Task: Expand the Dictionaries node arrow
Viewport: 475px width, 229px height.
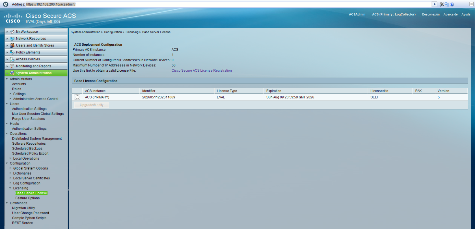Action: tap(10, 173)
